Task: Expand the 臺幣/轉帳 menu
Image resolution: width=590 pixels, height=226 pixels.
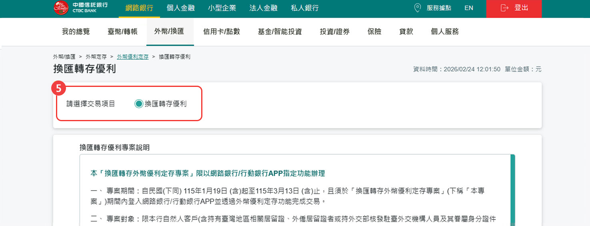Action: click(122, 32)
